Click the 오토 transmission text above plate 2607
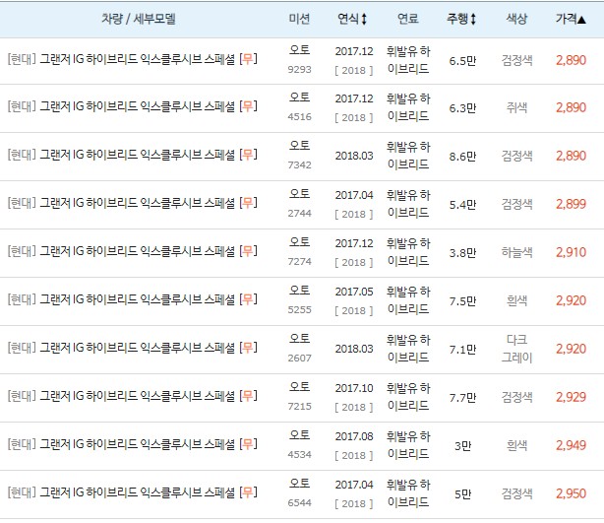This screenshot has width=604, height=523. pyautogui.click(x=299, y=338)
